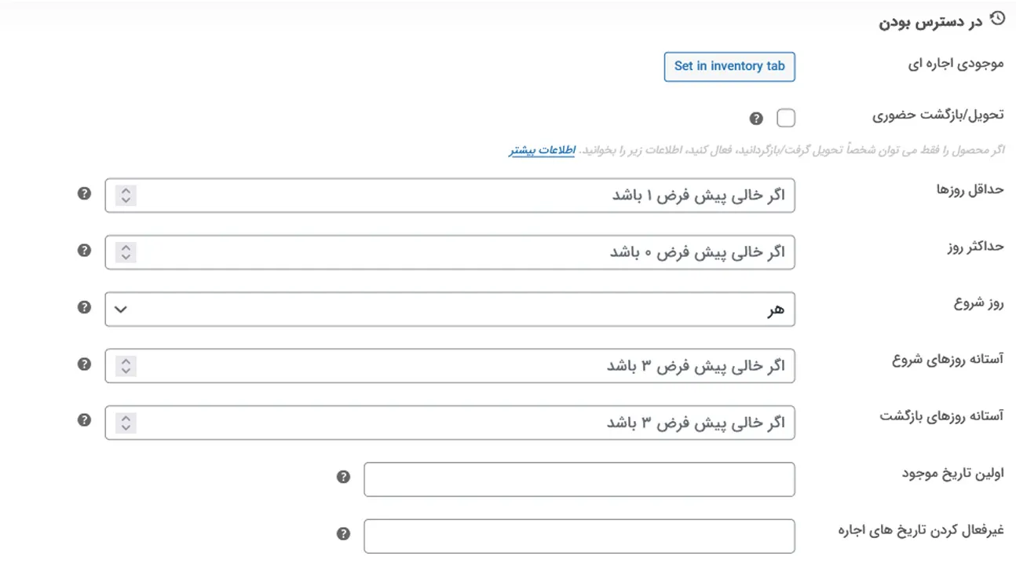Click into the حداکثر روز number input

450,252
